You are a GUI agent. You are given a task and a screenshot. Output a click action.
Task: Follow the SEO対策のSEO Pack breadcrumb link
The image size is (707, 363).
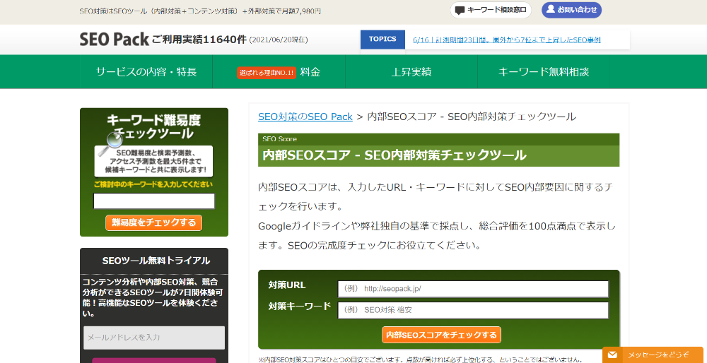click(x=305, y=117)
